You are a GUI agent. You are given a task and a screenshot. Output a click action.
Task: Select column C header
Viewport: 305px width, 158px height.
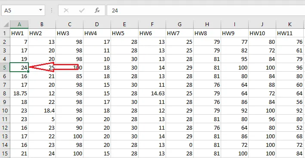point(69,24)
